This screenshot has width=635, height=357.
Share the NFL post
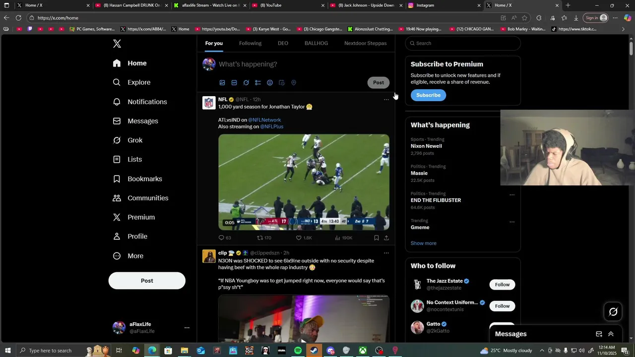[386, 238]
